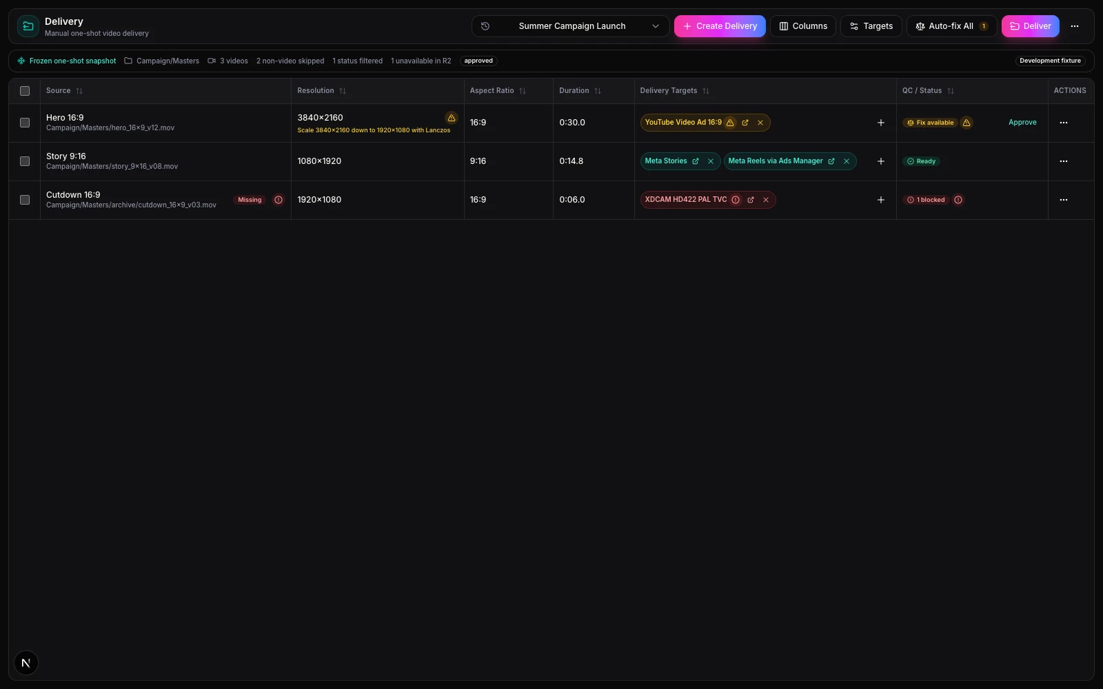Click the info icon next to 1 blocked
The width and height of the screenshot is (1103, 689).
(958, 200)
